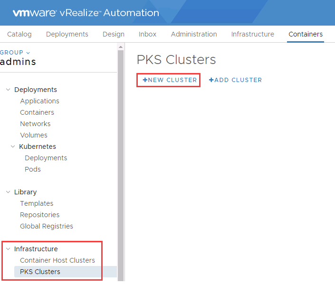
Task: Open the Catalog tab
Action: (x=19, y=34)
